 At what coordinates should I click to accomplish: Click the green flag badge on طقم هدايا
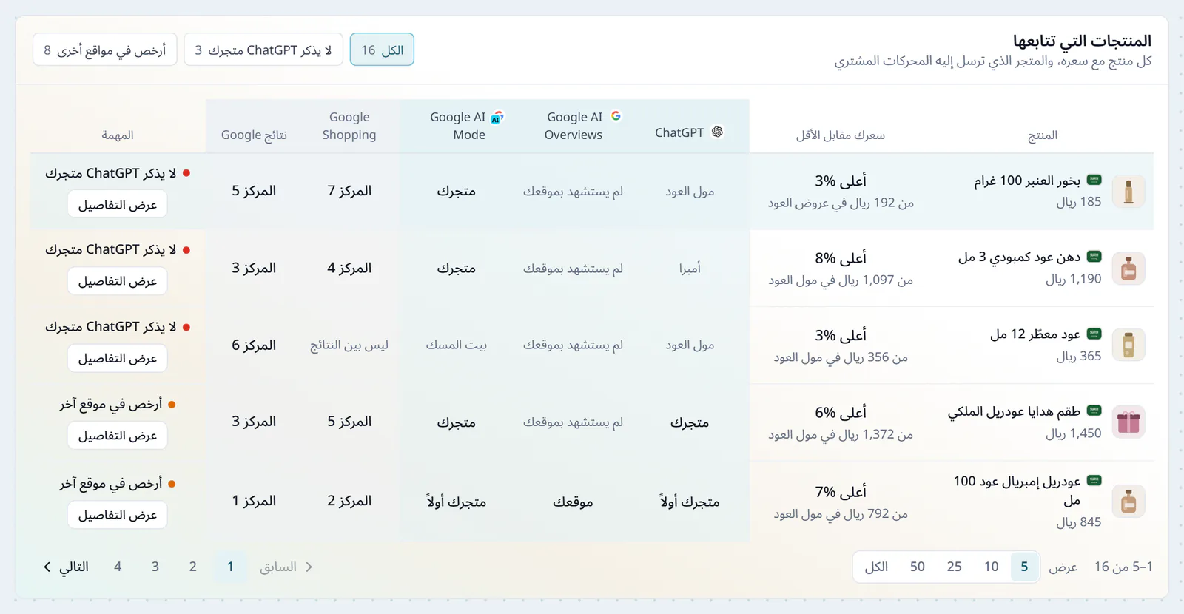pyautogui.click(x=1094, y=411)
